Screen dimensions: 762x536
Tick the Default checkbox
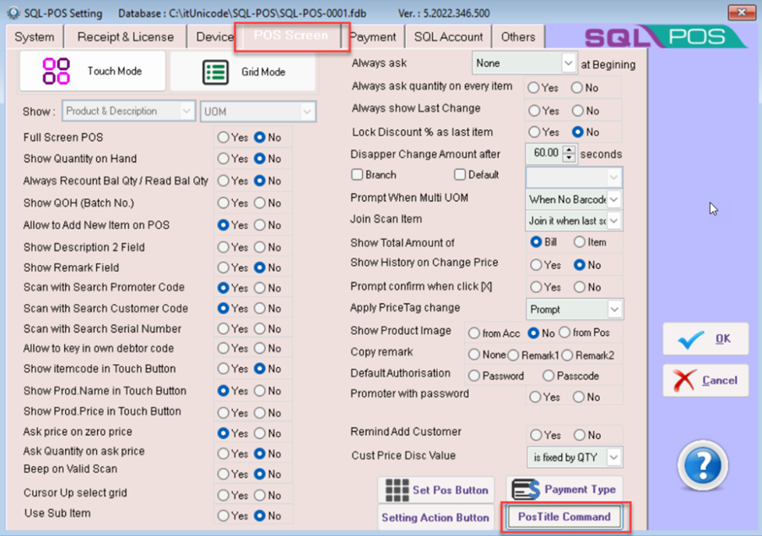tap(460, 175)
